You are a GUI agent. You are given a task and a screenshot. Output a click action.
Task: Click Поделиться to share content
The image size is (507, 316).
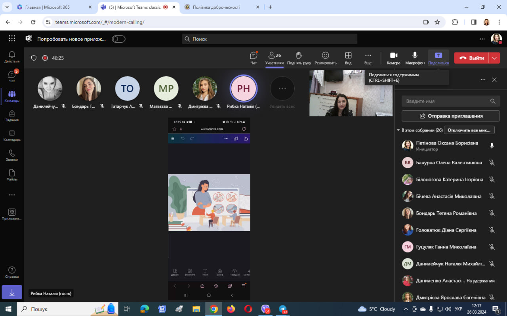[x=438, y=58]
